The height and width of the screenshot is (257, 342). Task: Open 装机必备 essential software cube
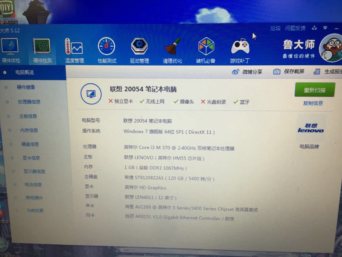tap(205, 50)
